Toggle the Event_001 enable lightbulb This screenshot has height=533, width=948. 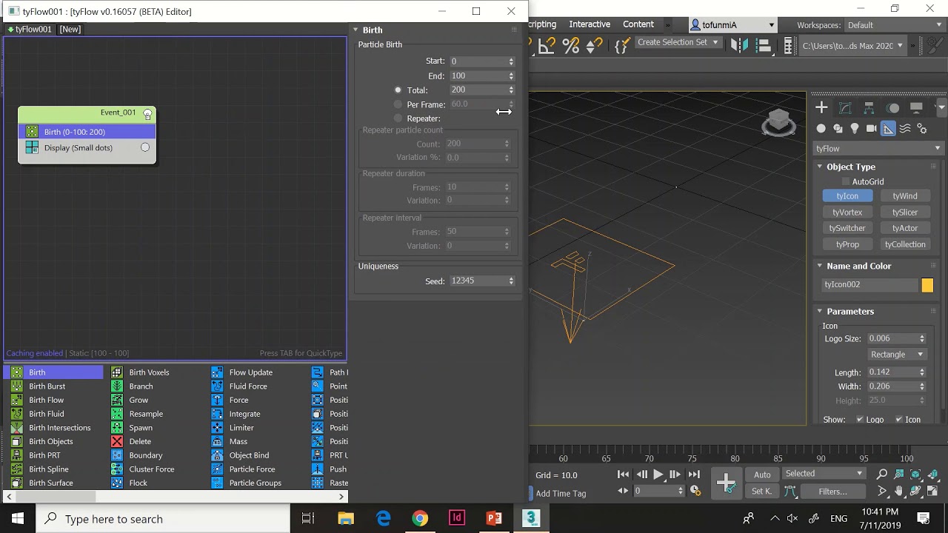147,114
